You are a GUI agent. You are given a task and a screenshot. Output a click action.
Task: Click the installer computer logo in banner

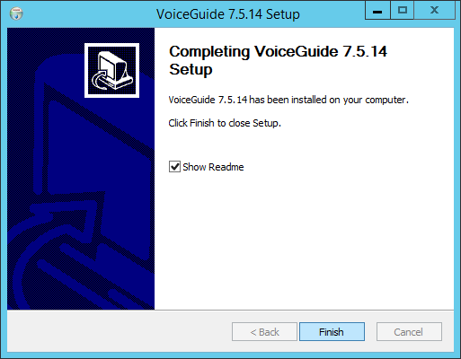pos(111,70)
